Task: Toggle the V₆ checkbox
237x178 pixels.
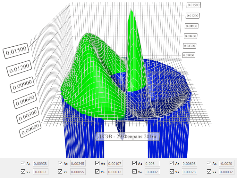Action: click(209, 171)
